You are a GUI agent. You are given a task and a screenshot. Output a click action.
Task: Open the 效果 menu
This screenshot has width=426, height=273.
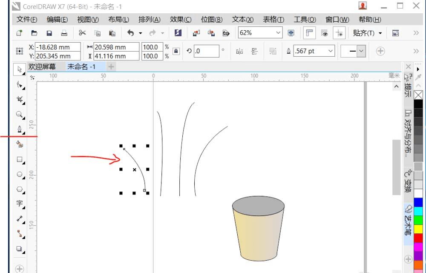click(181, 20)
